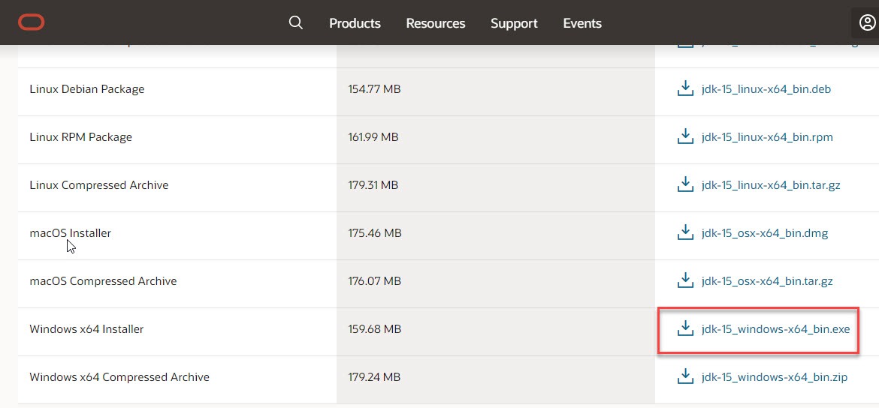Open the Events menu
This screenshot has height=408, width=879.
coord(582,23)
